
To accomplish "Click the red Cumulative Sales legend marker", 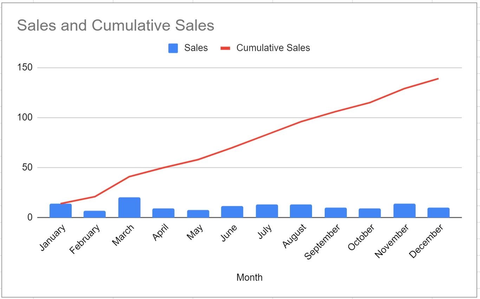I will 225,48.
